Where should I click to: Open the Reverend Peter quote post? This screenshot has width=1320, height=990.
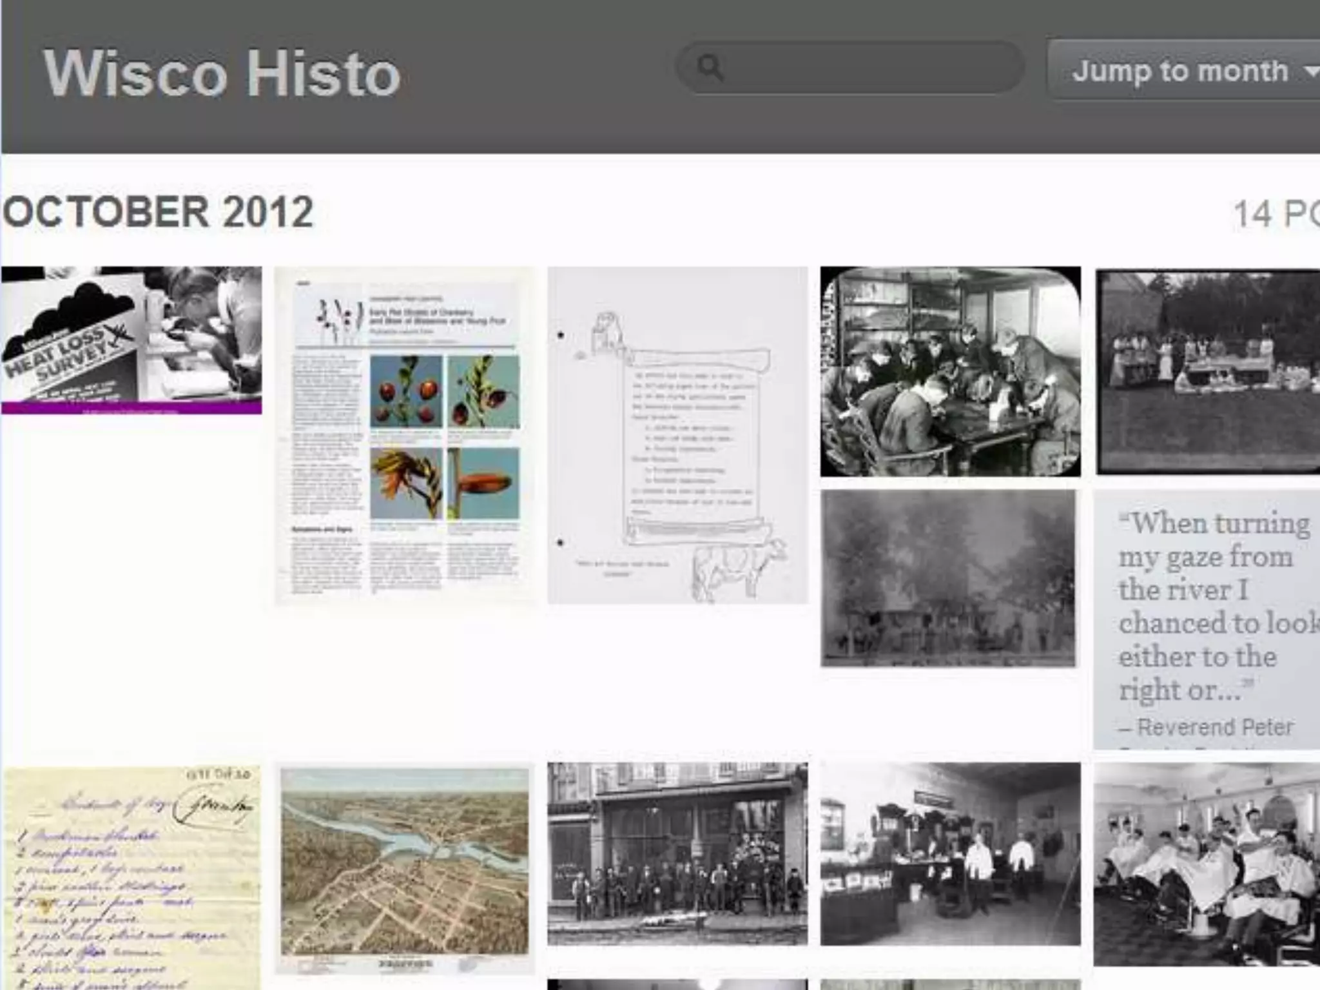(x=1207, y=606)
